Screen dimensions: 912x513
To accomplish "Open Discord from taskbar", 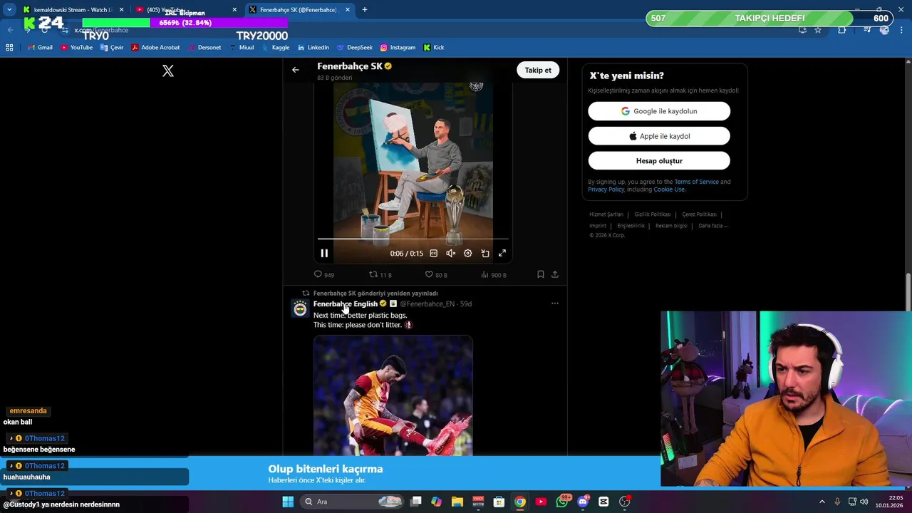I will (x=583, y=502).
